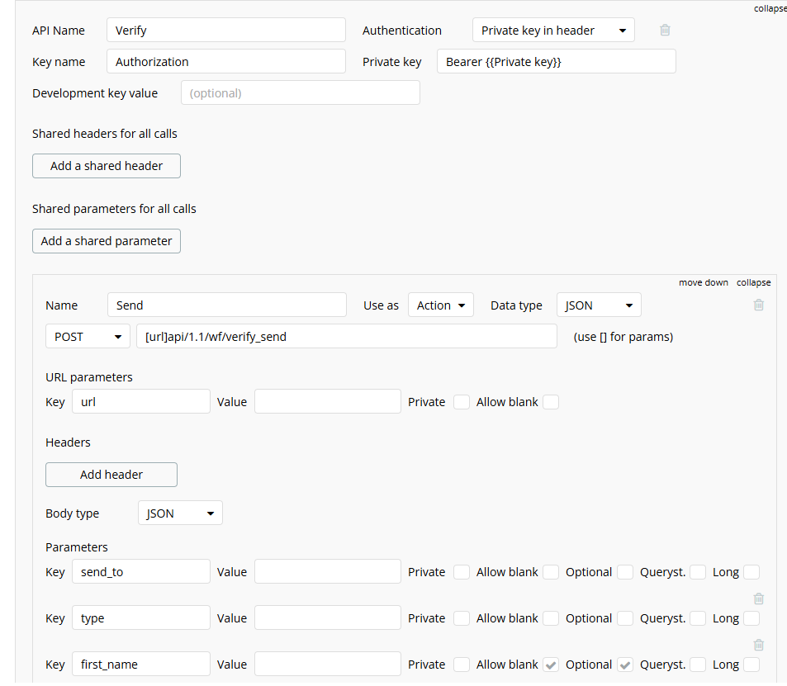Remove the send_to parameter via trash icon
The width and height of the screenshot is (787, 686).
[758, 598]
